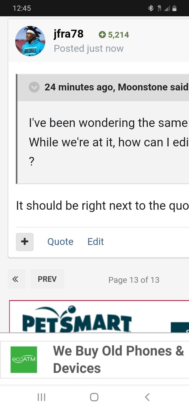Image resolution: width=189 pixels, height=410 pixels.
Task: Tap the jfra78 username link
Action: click(69, 34)
